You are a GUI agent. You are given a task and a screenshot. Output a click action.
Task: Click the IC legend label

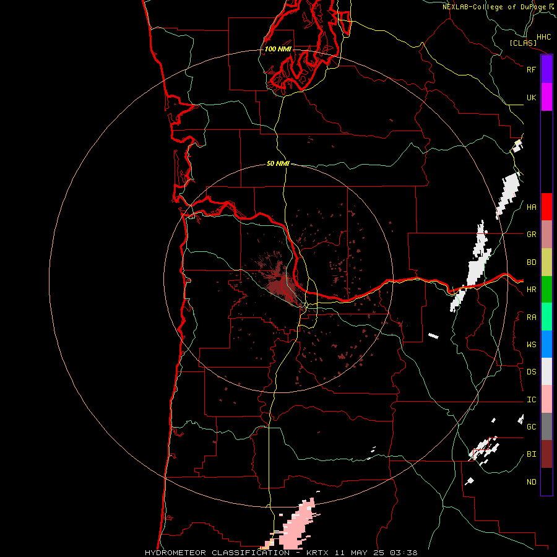(x=531, y=400)
